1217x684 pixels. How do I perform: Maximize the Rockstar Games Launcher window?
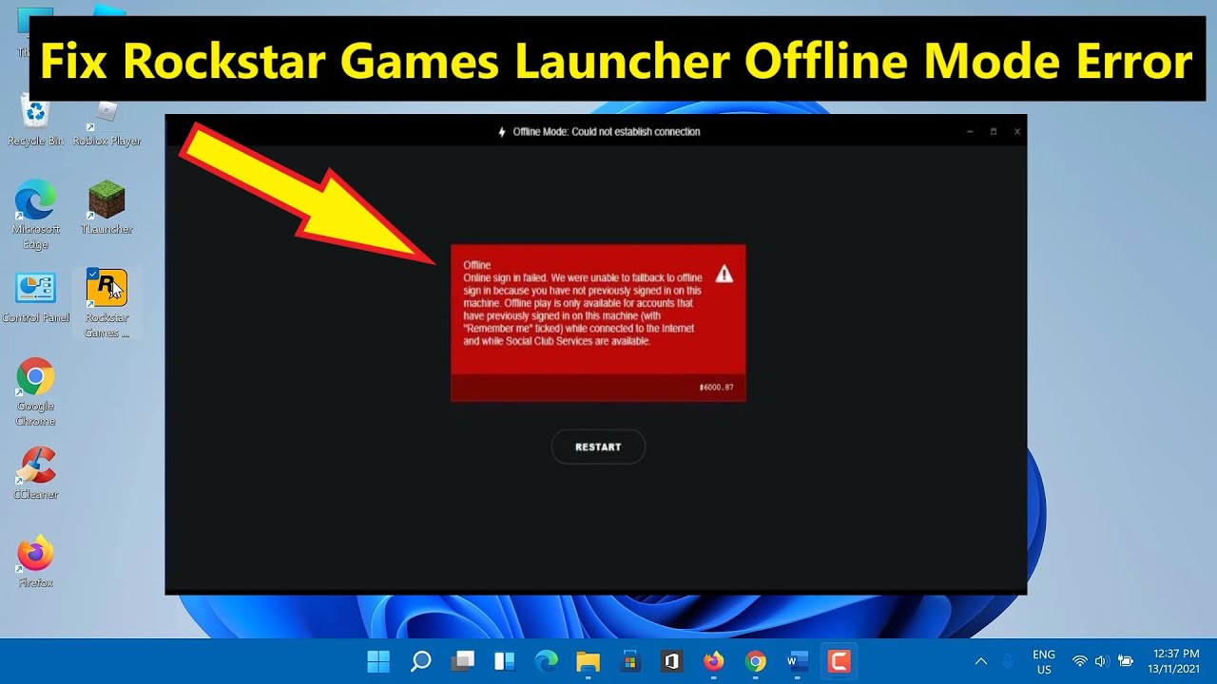click(994, 132)
